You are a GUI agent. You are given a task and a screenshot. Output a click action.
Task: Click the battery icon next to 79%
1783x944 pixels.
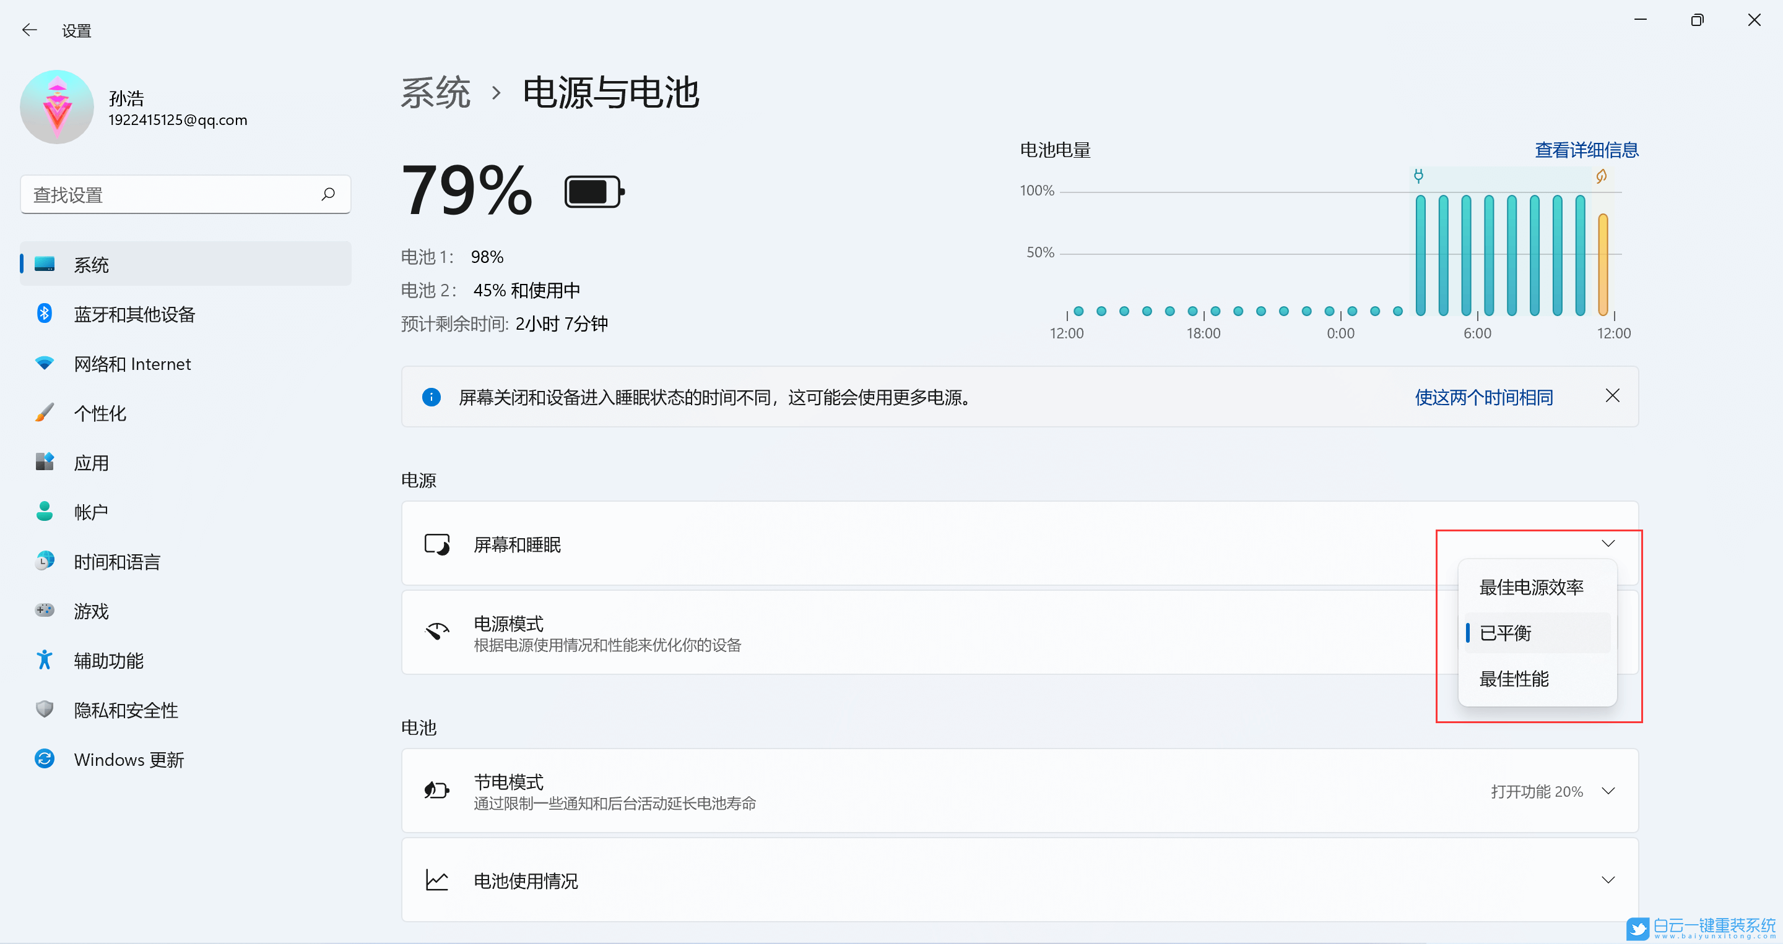coord(592,191)
